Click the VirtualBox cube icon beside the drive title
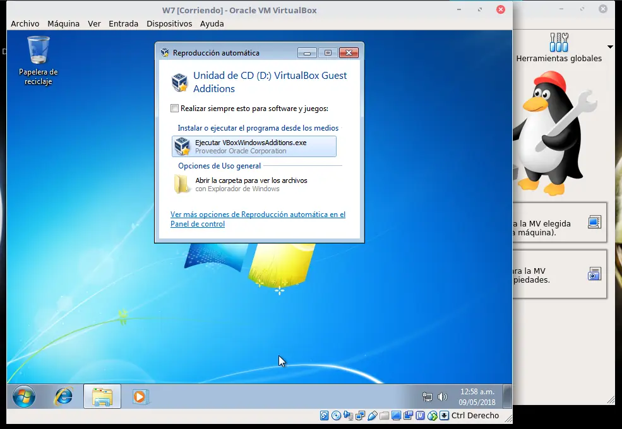Screen dimensions: 622x429 (x=180, y=82)
